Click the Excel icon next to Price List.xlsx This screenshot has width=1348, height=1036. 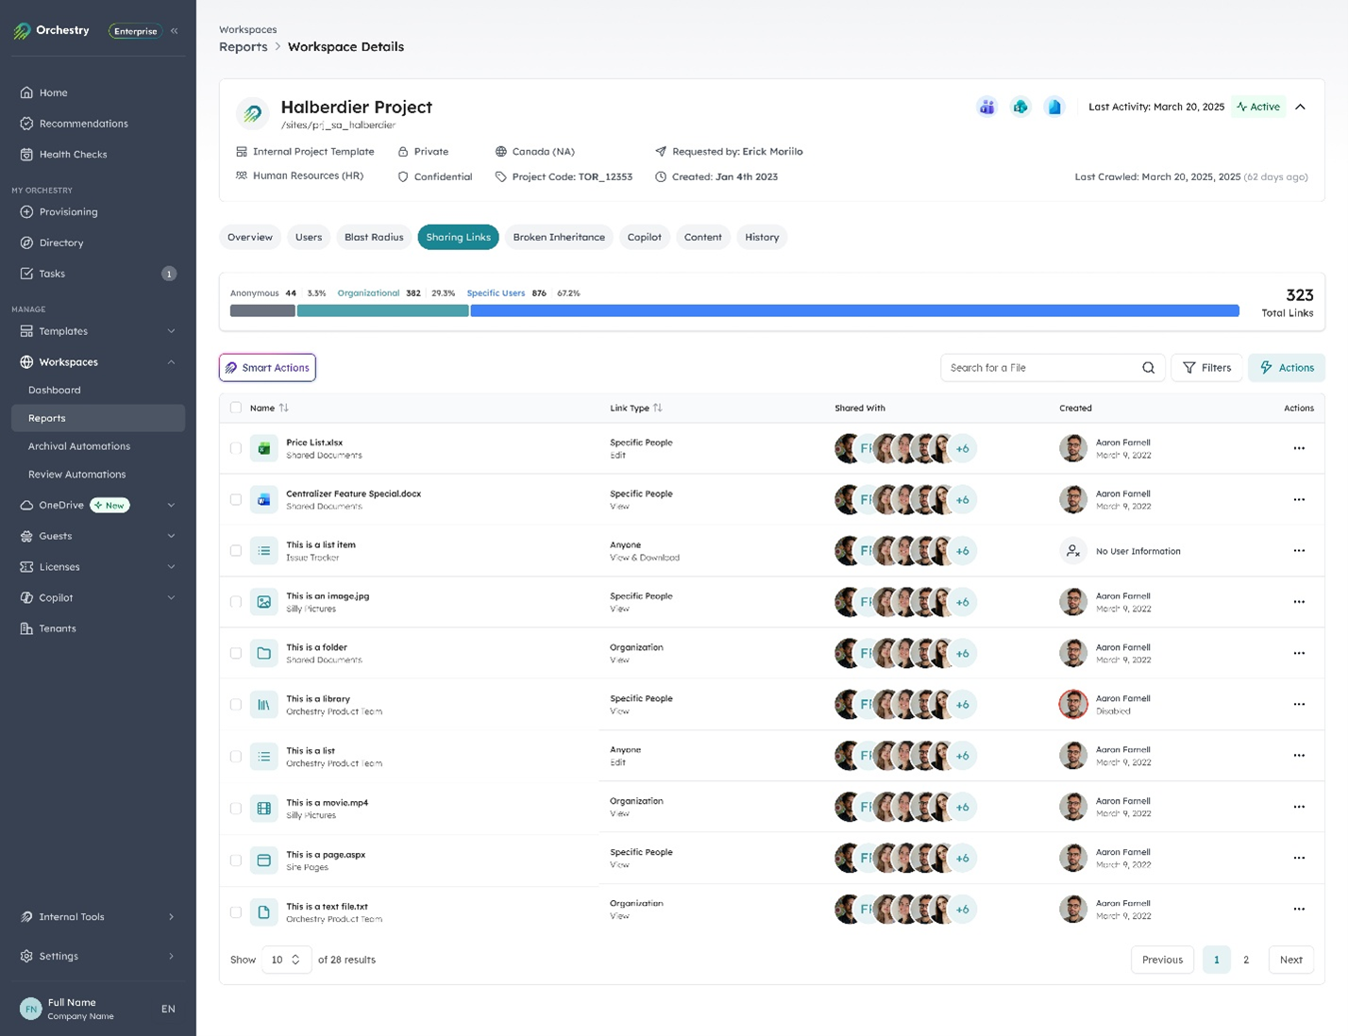(x=263, y=448)
